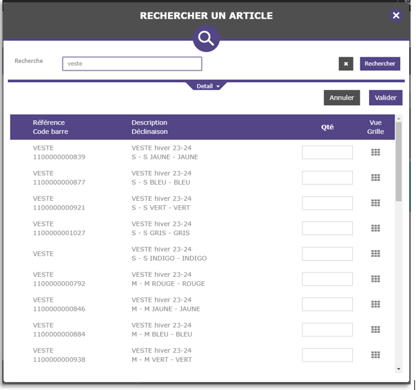This screenshot has width=420, height=390.
Task: Click the Vue Grille column header
Action: pos(376,127)
